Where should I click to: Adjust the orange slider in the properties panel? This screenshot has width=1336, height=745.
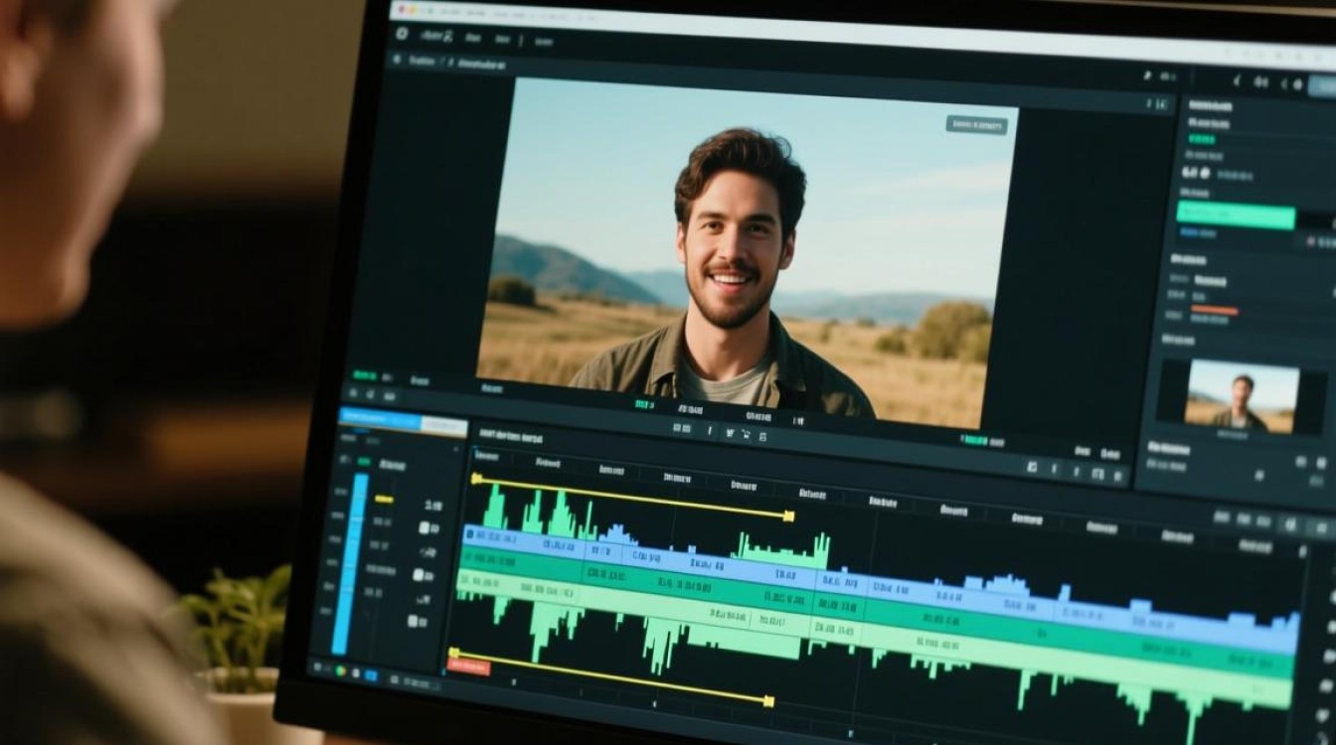coord(1215,311)
